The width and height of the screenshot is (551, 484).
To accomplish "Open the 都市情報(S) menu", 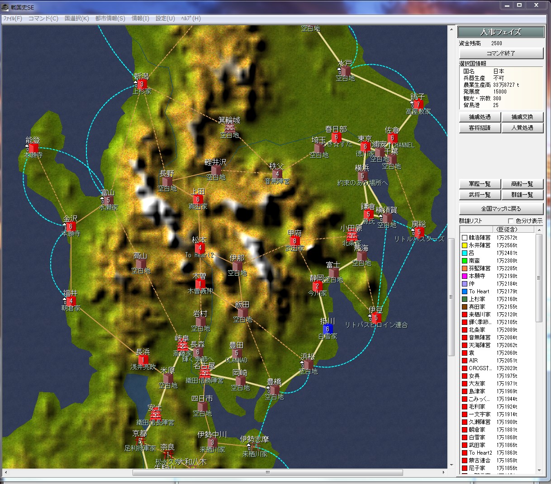I will pyautogui.click(x=110, y=19).
